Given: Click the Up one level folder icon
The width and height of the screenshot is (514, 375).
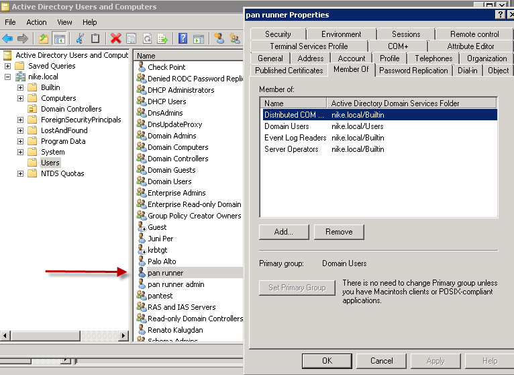Looking at the screenshot, I should 43,38.
